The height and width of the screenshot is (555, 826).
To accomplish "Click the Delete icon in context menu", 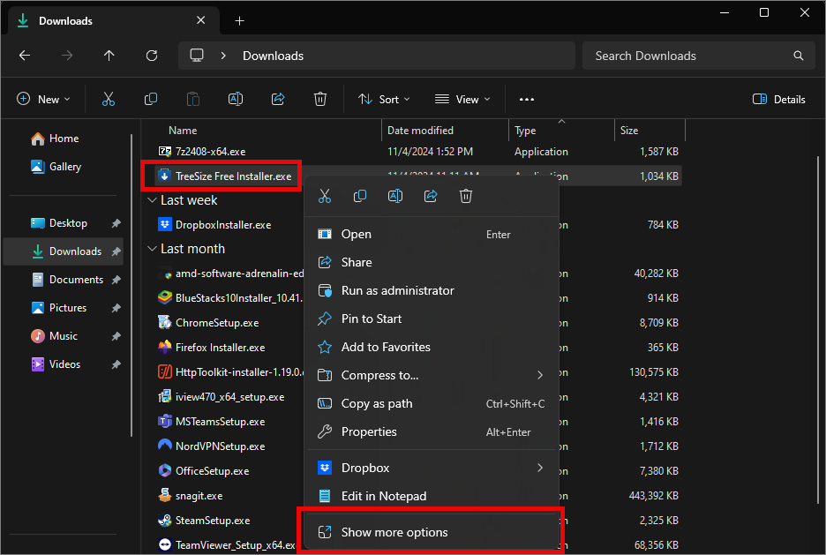I will (x=466, y=196).
